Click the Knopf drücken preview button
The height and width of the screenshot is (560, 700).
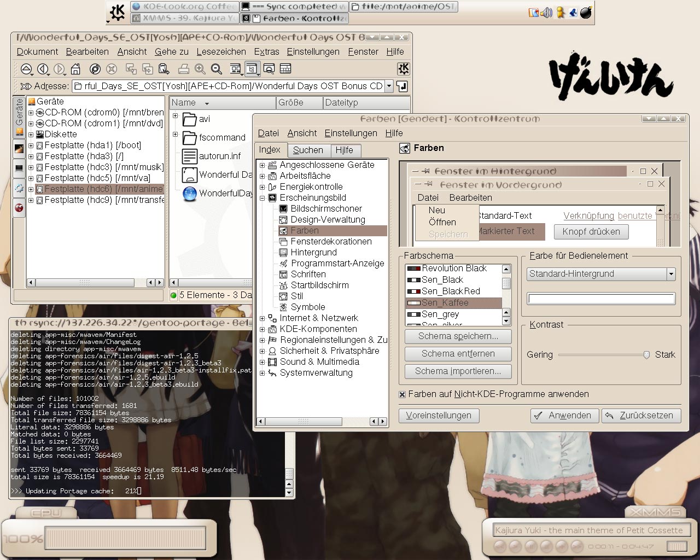[x=591, y=232]
